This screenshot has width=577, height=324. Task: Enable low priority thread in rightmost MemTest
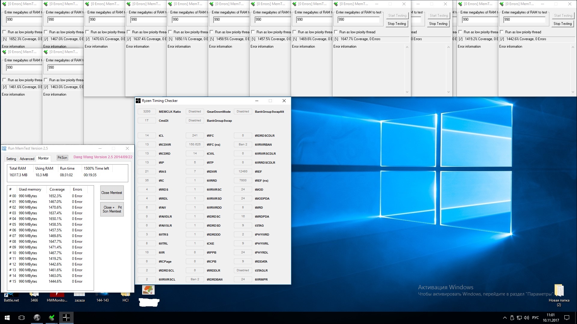click(x=502, y=32)
